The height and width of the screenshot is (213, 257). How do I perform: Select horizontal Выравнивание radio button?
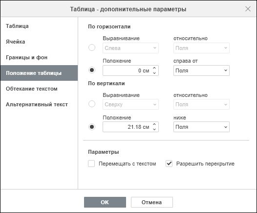coord(92,47)
